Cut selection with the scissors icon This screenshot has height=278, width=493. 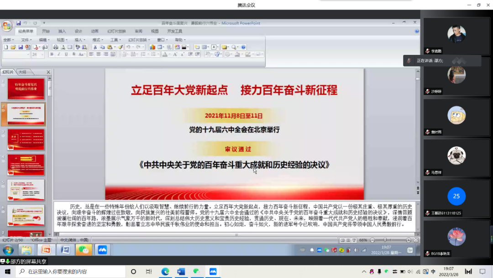[95, 47]
